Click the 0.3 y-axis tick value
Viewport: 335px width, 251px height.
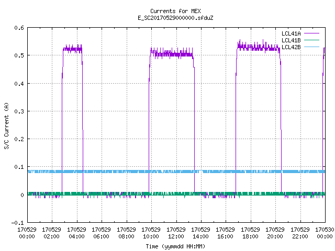pyautogui.click(x=19, y=111)
